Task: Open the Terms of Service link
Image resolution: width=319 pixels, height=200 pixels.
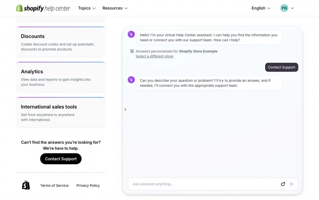Action: click(x=54, y=186)
